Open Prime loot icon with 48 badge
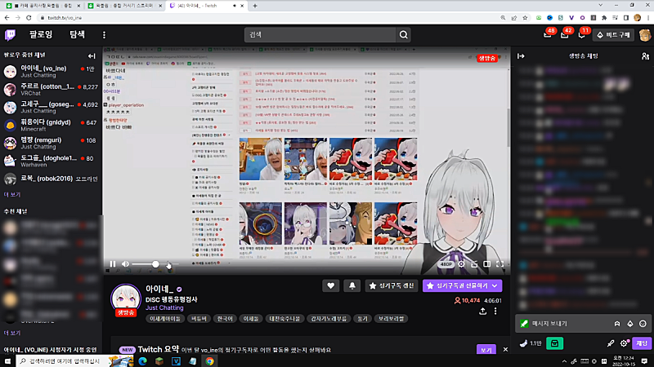The image size is (654, 367). pos(548,35)
